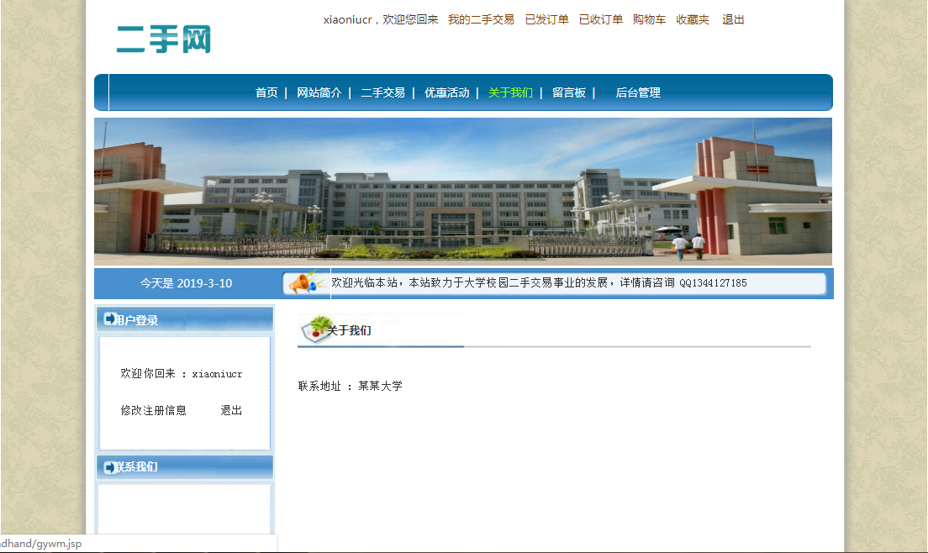Click 退出 in the user login panel

(x=231, y=410)
